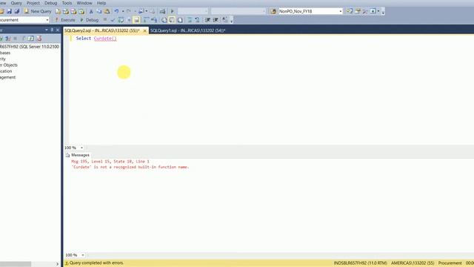The image size is (474, 267).
Task: Click the Curdate() text in the editor
Action: (x=105, y=39)
